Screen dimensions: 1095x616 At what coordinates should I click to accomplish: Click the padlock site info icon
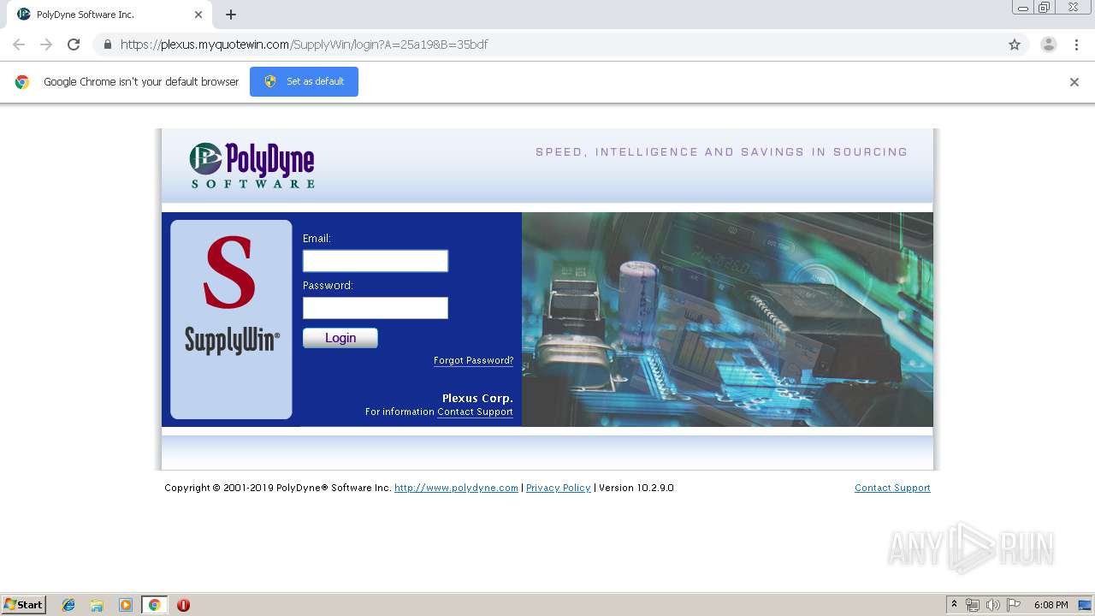point(107,44)
